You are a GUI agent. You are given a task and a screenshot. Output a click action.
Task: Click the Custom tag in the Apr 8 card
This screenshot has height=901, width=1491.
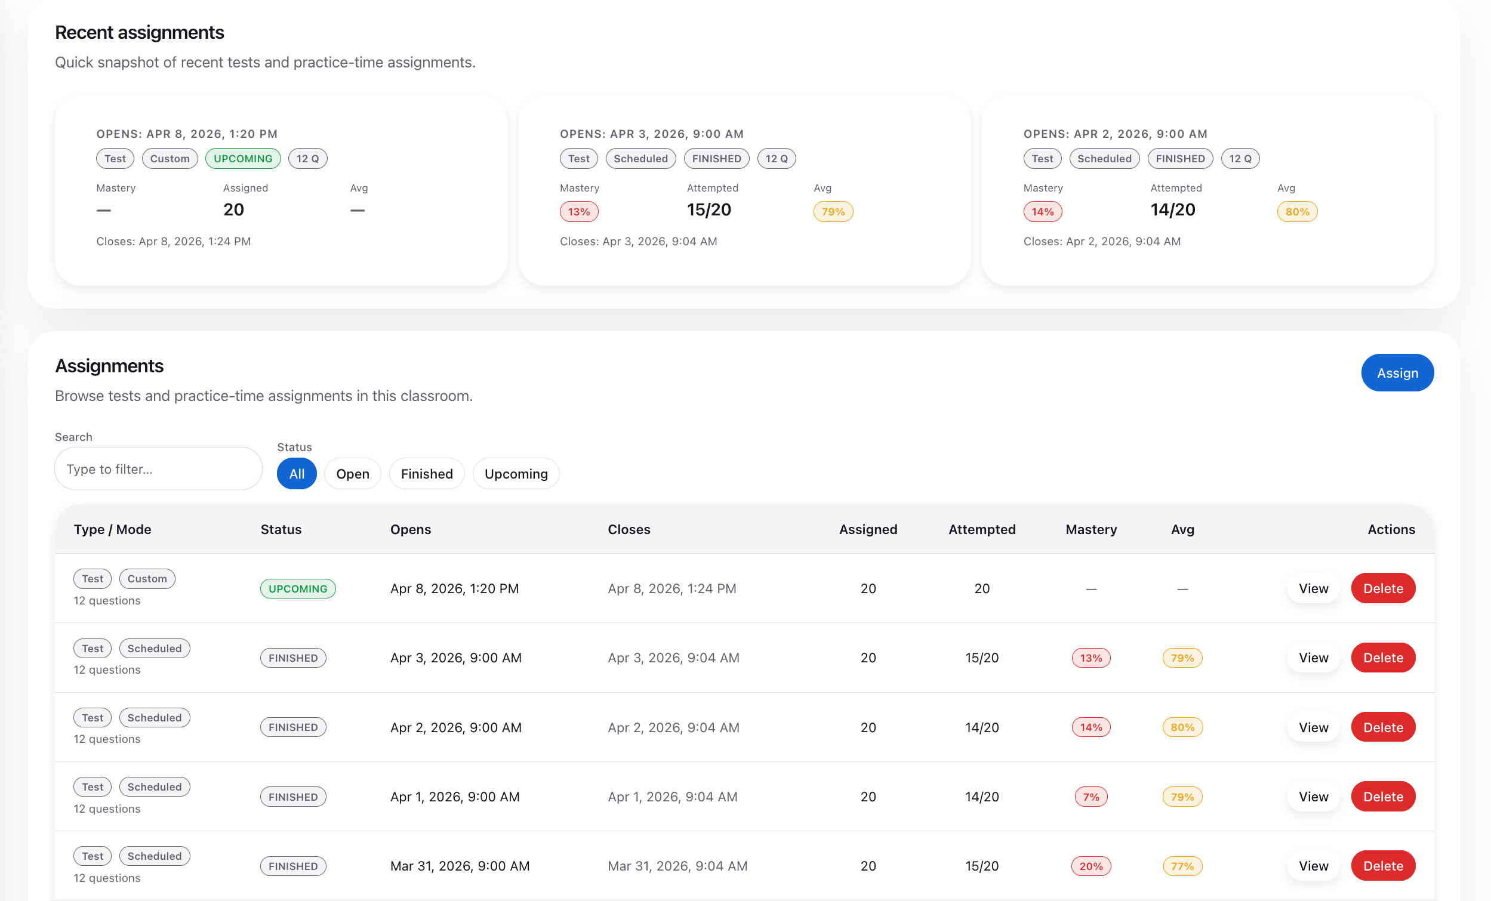[170, 159]
